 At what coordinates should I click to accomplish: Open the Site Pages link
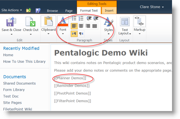point(12,103)
